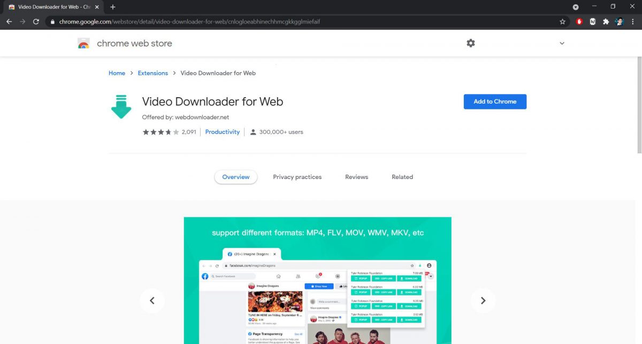642x344 pixels.
Task: Open the Chrome three-dot menu
Action: click(633, 21)
